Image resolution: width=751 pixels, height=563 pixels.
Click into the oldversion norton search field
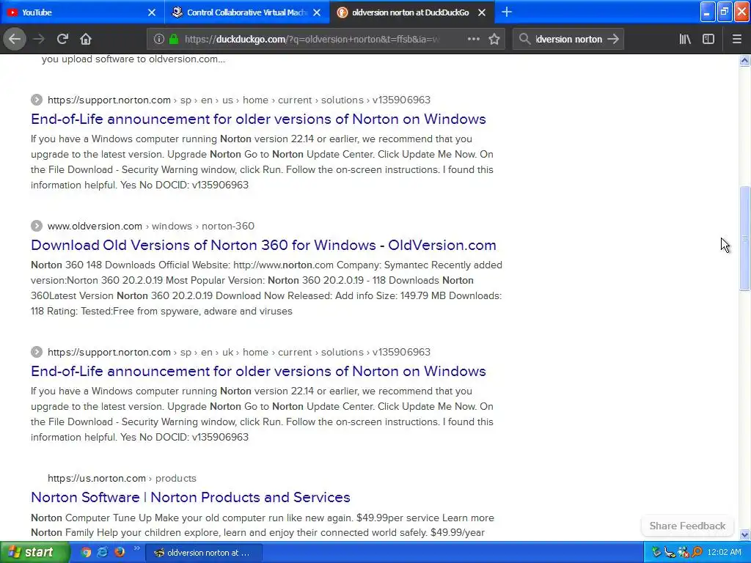568,40
